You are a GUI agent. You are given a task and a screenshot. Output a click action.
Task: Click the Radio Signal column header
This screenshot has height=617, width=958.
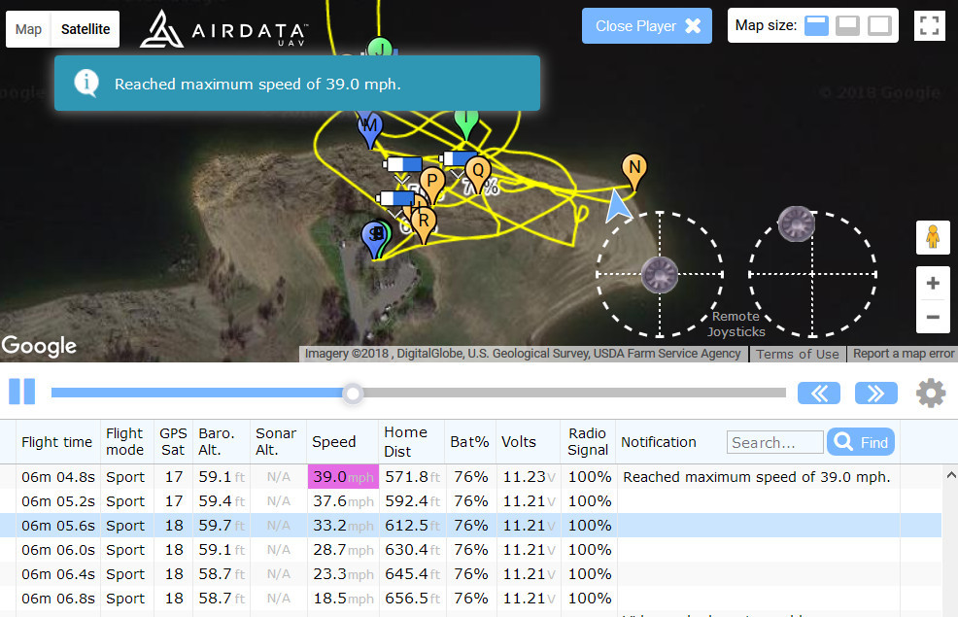pos(587,442)
